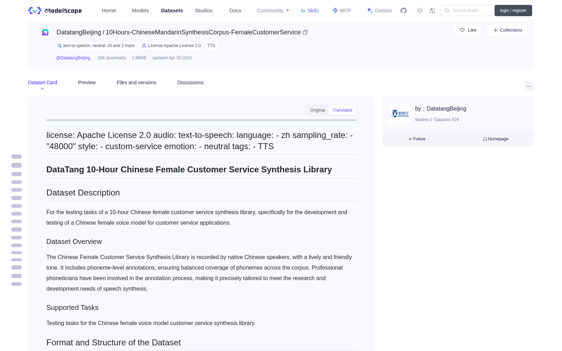Click the 'Dataset Description' heading
The image size is (562, 351).
[x=83, y=193]
